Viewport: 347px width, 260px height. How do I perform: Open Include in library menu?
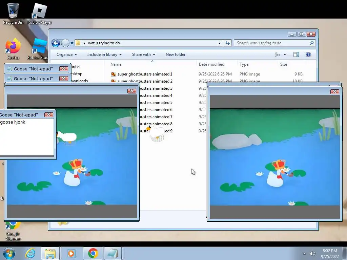point(104,55)
